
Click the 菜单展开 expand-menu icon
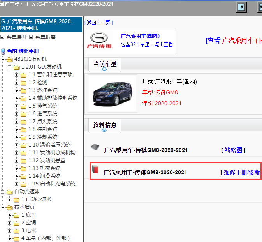pos(2,37)
